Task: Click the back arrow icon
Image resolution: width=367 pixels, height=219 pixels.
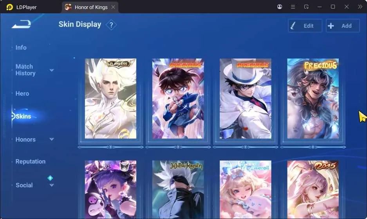Action: (x=21, y=24)
